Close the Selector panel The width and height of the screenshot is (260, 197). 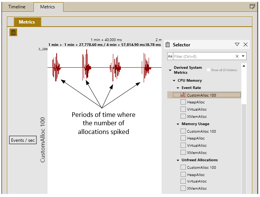point(246,44)
